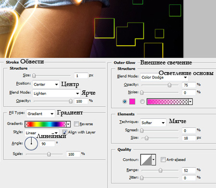Expand the Outer Glow gradient picker arrow
This screenshot has height=188, width=216.
click(191, 101)
